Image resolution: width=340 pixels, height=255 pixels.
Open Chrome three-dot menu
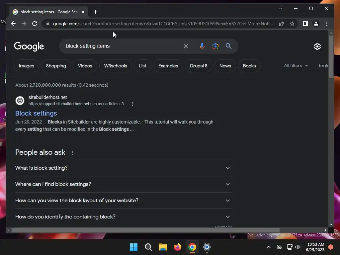click(327, 24)
